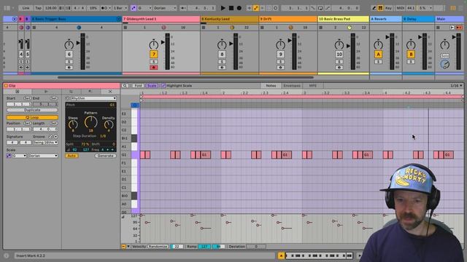Switch to the Notes tab
The image size is (467, 262).
271,86
